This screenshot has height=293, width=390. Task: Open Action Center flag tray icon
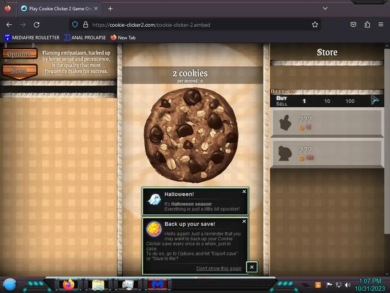(x=329, y=285)
